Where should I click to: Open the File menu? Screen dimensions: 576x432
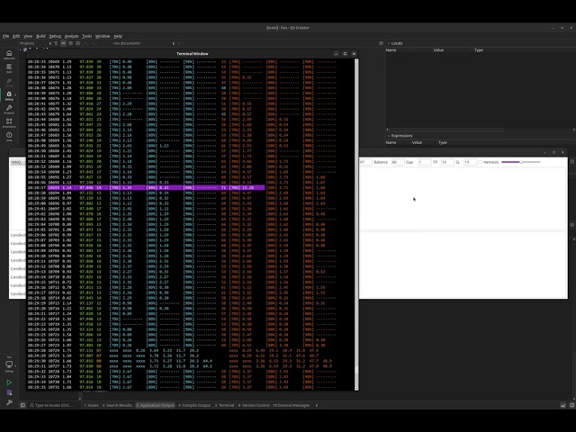tap(6, 36)
